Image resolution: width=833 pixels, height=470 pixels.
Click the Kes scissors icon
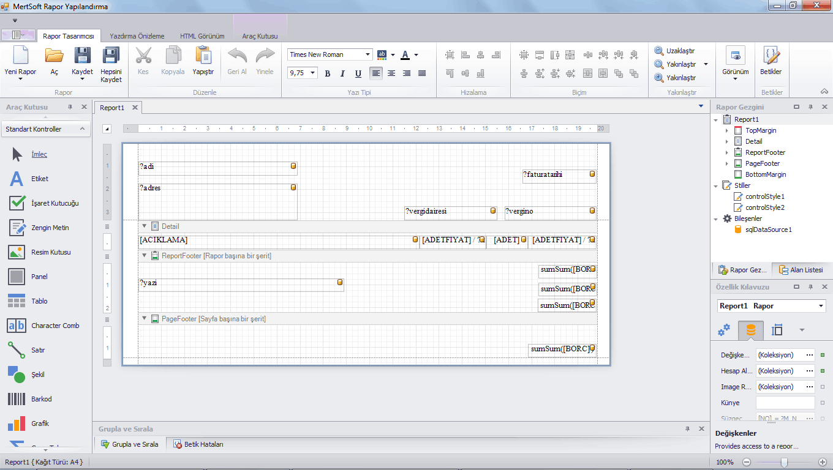pyautogui.click(x=143, y=56)
